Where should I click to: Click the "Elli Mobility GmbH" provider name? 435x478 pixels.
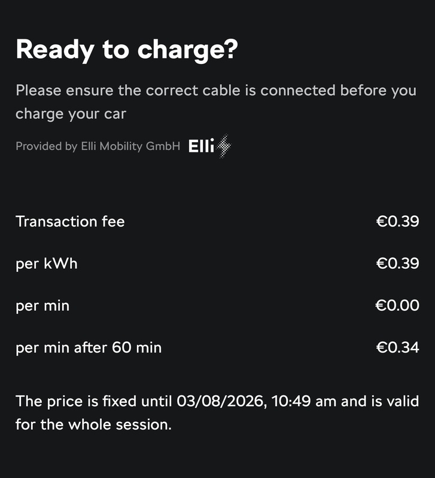[x=130, y=146]
